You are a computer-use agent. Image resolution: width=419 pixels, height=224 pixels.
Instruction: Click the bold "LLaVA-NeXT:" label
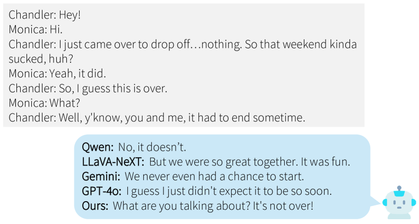click(112, 161)
